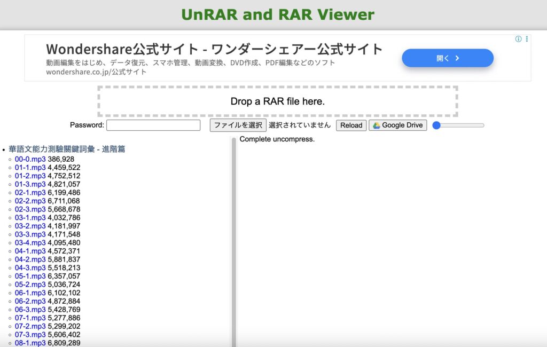Click the Drop a RAR file area

277,101
